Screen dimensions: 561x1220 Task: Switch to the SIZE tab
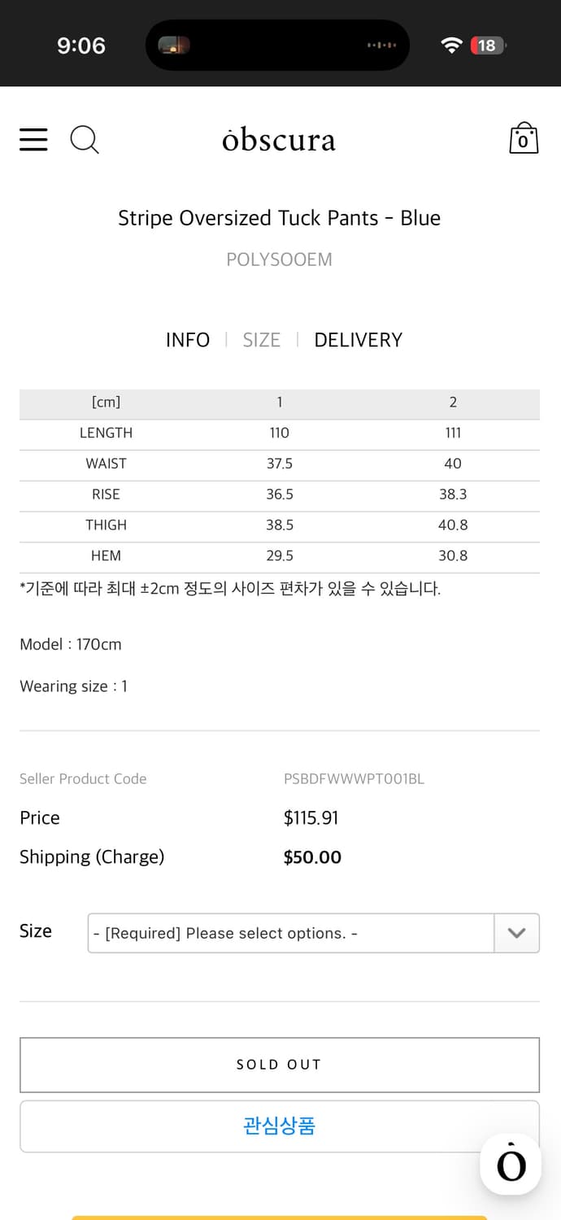261,339
